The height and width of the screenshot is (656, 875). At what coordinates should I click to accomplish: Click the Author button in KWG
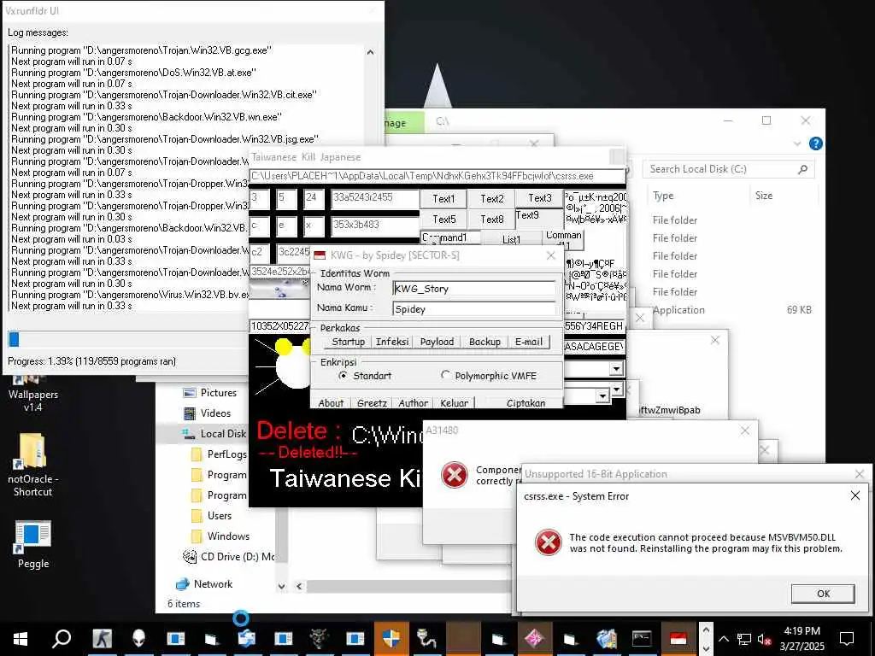pos(413,403)
